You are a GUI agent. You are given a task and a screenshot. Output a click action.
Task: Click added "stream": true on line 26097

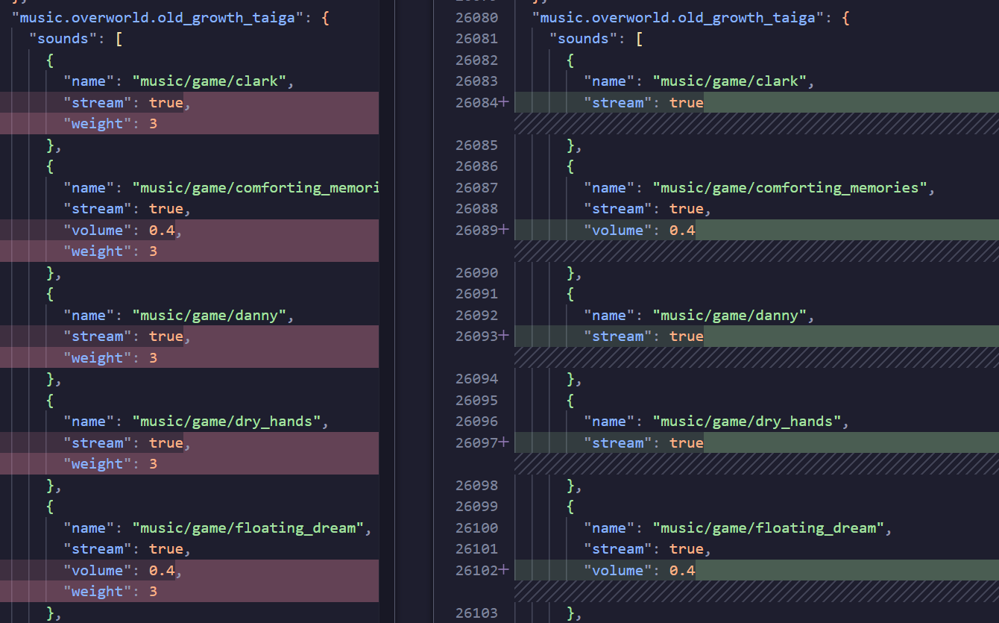(643, 442)
